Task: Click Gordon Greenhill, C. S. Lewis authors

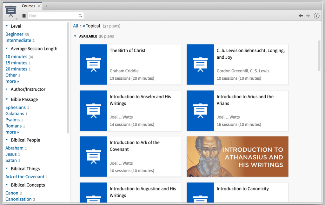Action: [243, 71]
